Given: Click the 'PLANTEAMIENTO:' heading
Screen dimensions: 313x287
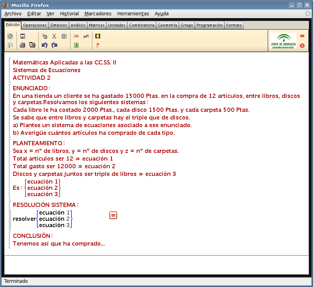Looking at the screenshot, I should 39,143.
